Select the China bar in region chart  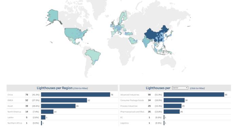tap(75, 95)
